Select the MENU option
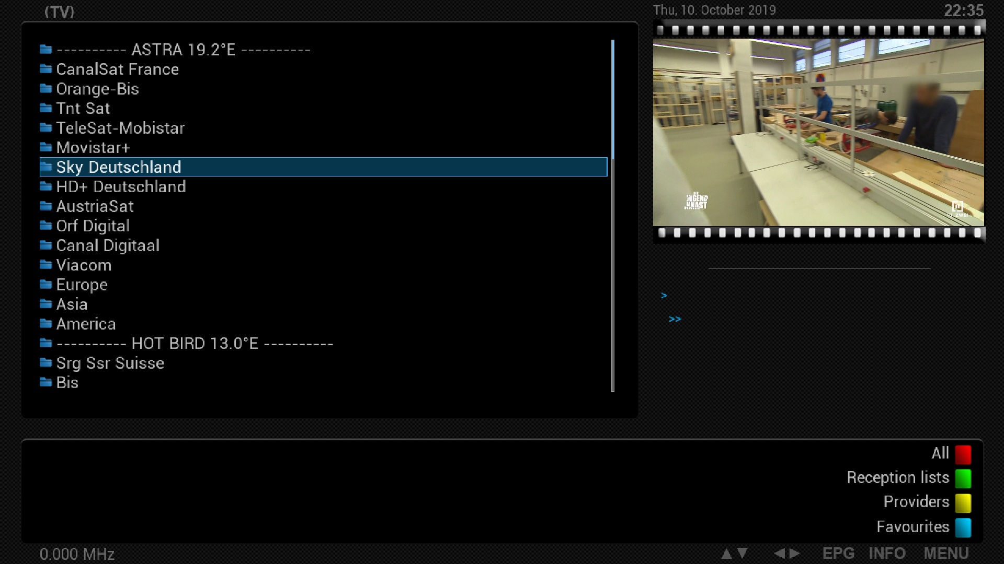Screen dimensions: 1004x564 [945, 553]
